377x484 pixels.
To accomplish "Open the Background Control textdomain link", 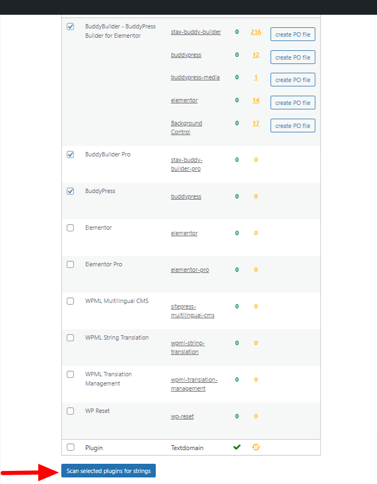I will (186, 127).
